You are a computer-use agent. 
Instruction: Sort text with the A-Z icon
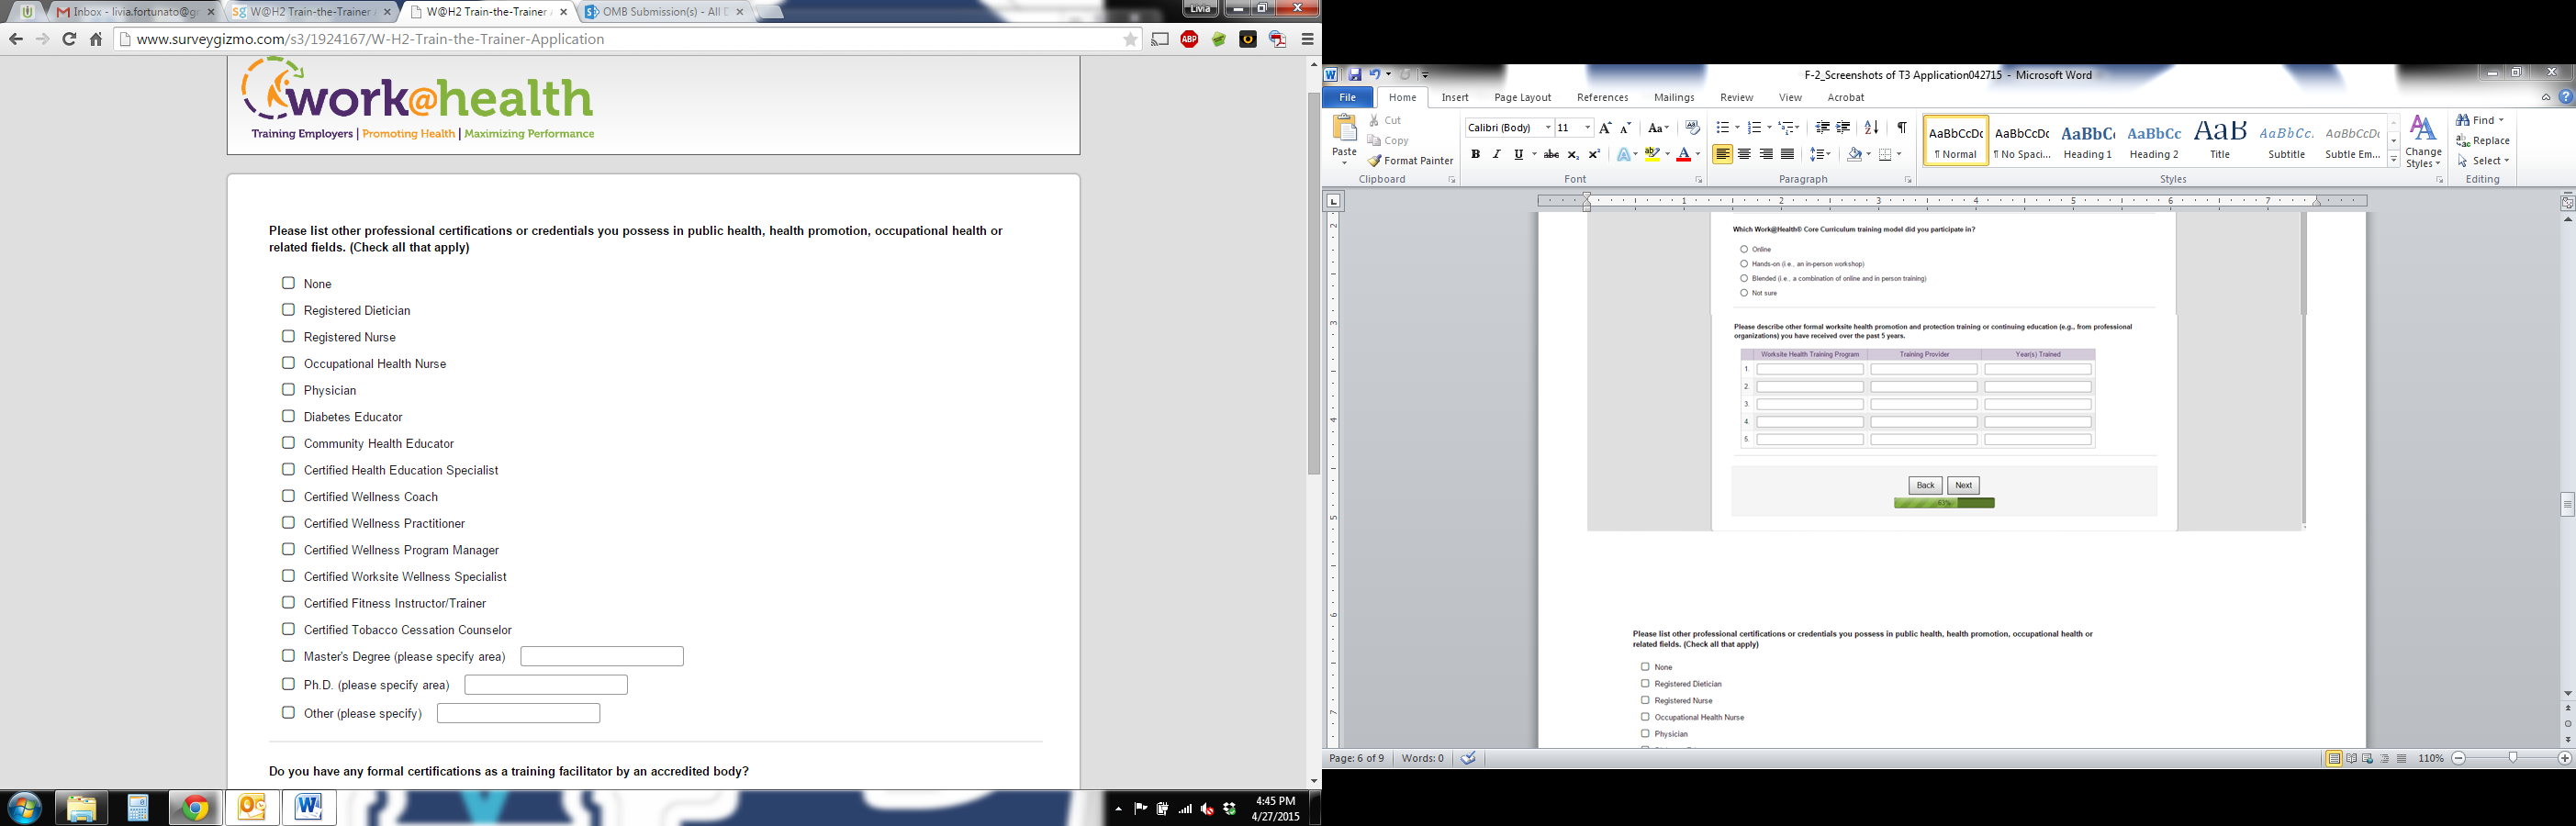1871,128
